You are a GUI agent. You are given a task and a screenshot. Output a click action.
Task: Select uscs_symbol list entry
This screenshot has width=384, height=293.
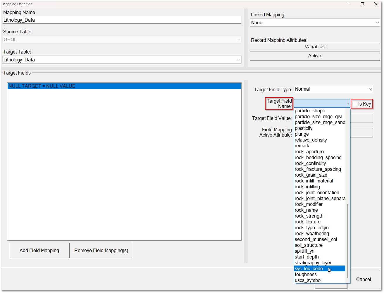308,280
